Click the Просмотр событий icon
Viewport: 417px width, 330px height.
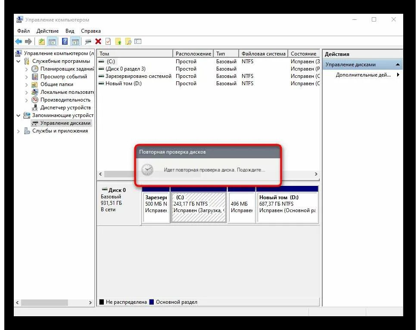35,77
